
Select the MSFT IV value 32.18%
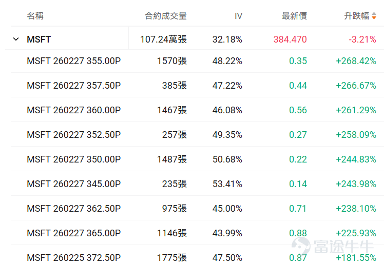point(227,39)
